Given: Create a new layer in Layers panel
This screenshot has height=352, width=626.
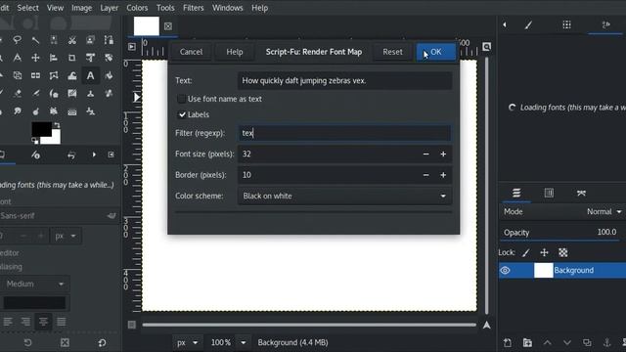Looking at the screenshot, I should click(508, 342).
